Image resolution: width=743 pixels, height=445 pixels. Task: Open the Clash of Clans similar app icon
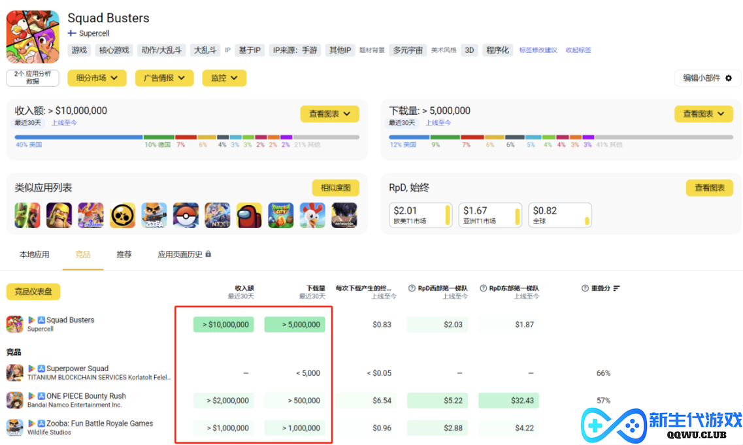59,215
